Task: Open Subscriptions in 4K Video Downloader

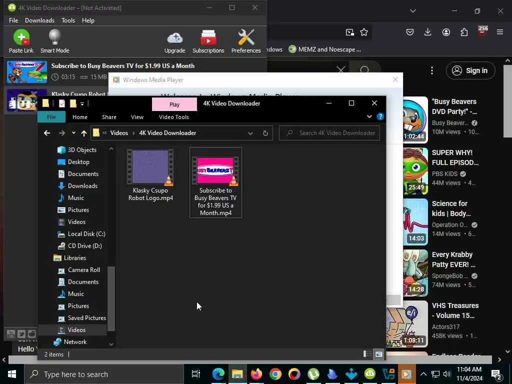Action: click(208, 42)
